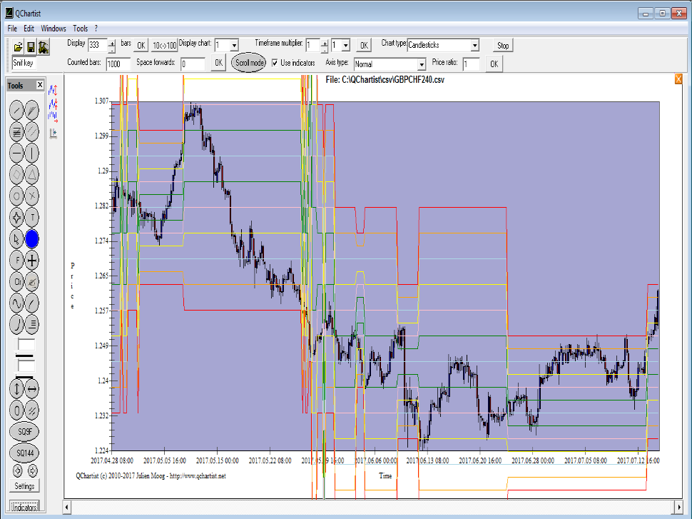Select the triangle shape tool
The width and height of the screenshot is (692, 519).
pyautogui.click(x=33, y=174)
